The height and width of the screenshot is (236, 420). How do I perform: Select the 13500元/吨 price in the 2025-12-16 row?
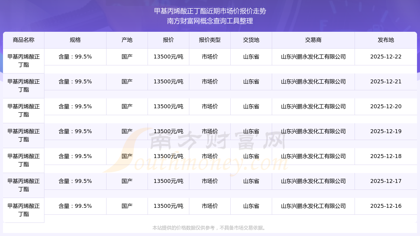[x=169, y=206]
